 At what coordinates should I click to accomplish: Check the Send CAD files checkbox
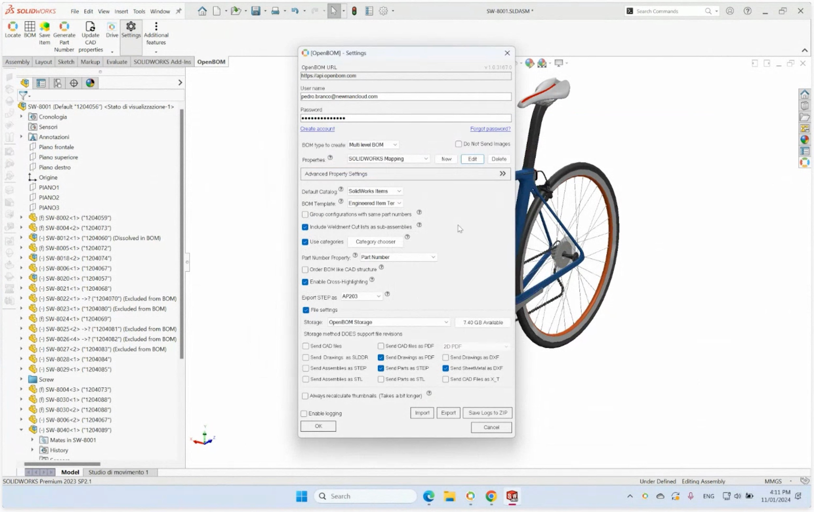306,346
